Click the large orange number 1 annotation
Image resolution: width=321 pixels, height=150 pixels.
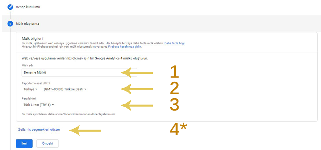point(175,71)
